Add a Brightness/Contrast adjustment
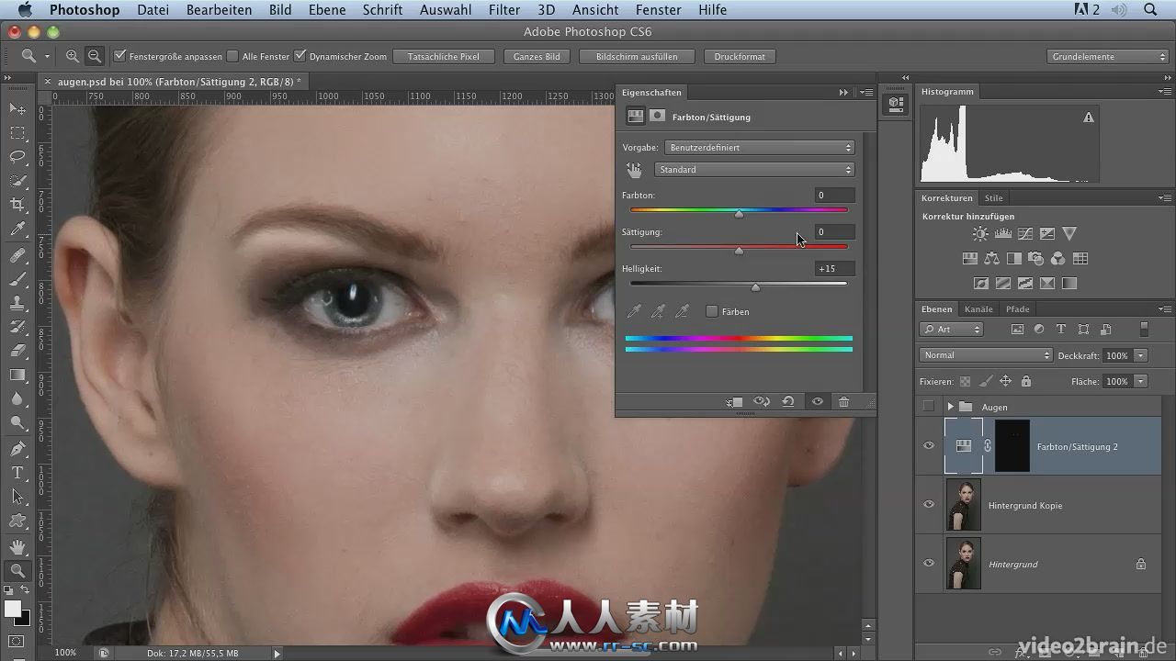 click(x=980, y=234)
